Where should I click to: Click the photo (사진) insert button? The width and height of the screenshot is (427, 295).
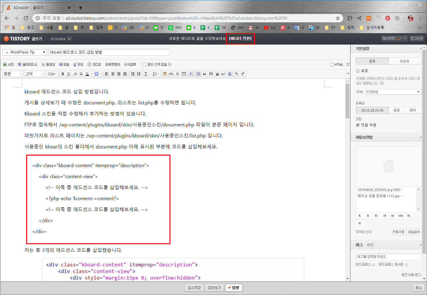tap(8, 65)
